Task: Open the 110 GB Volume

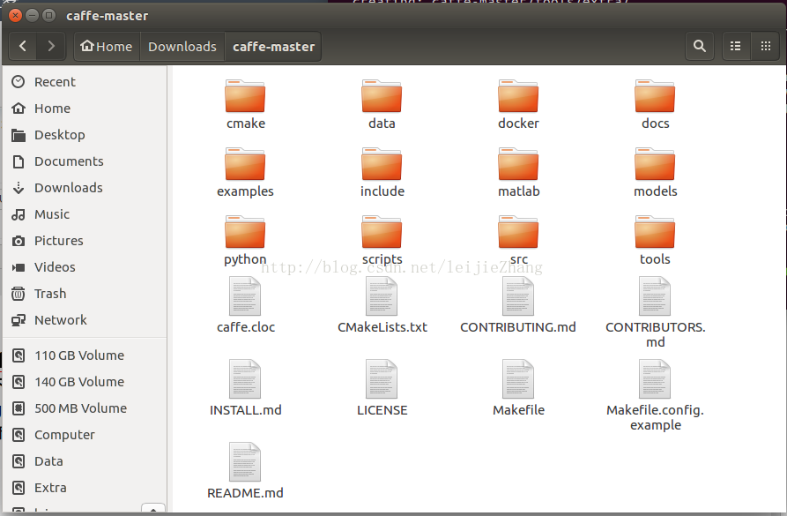Action: 85,355
